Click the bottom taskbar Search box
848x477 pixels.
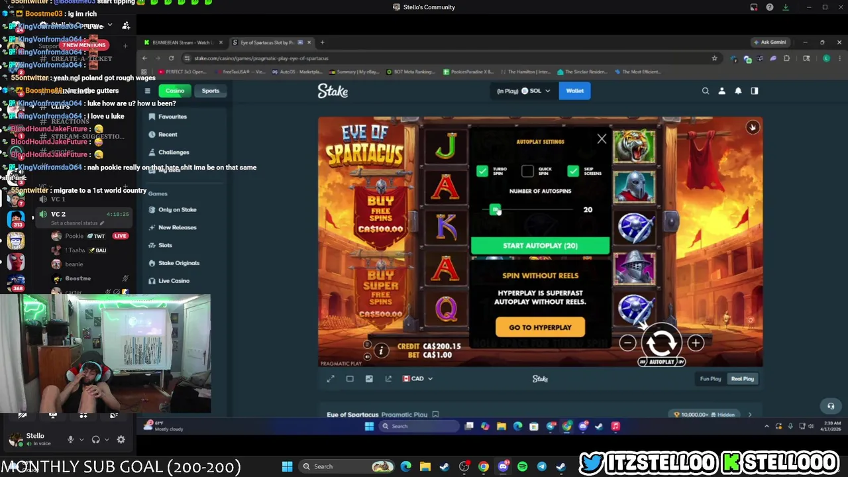[346, 466]
